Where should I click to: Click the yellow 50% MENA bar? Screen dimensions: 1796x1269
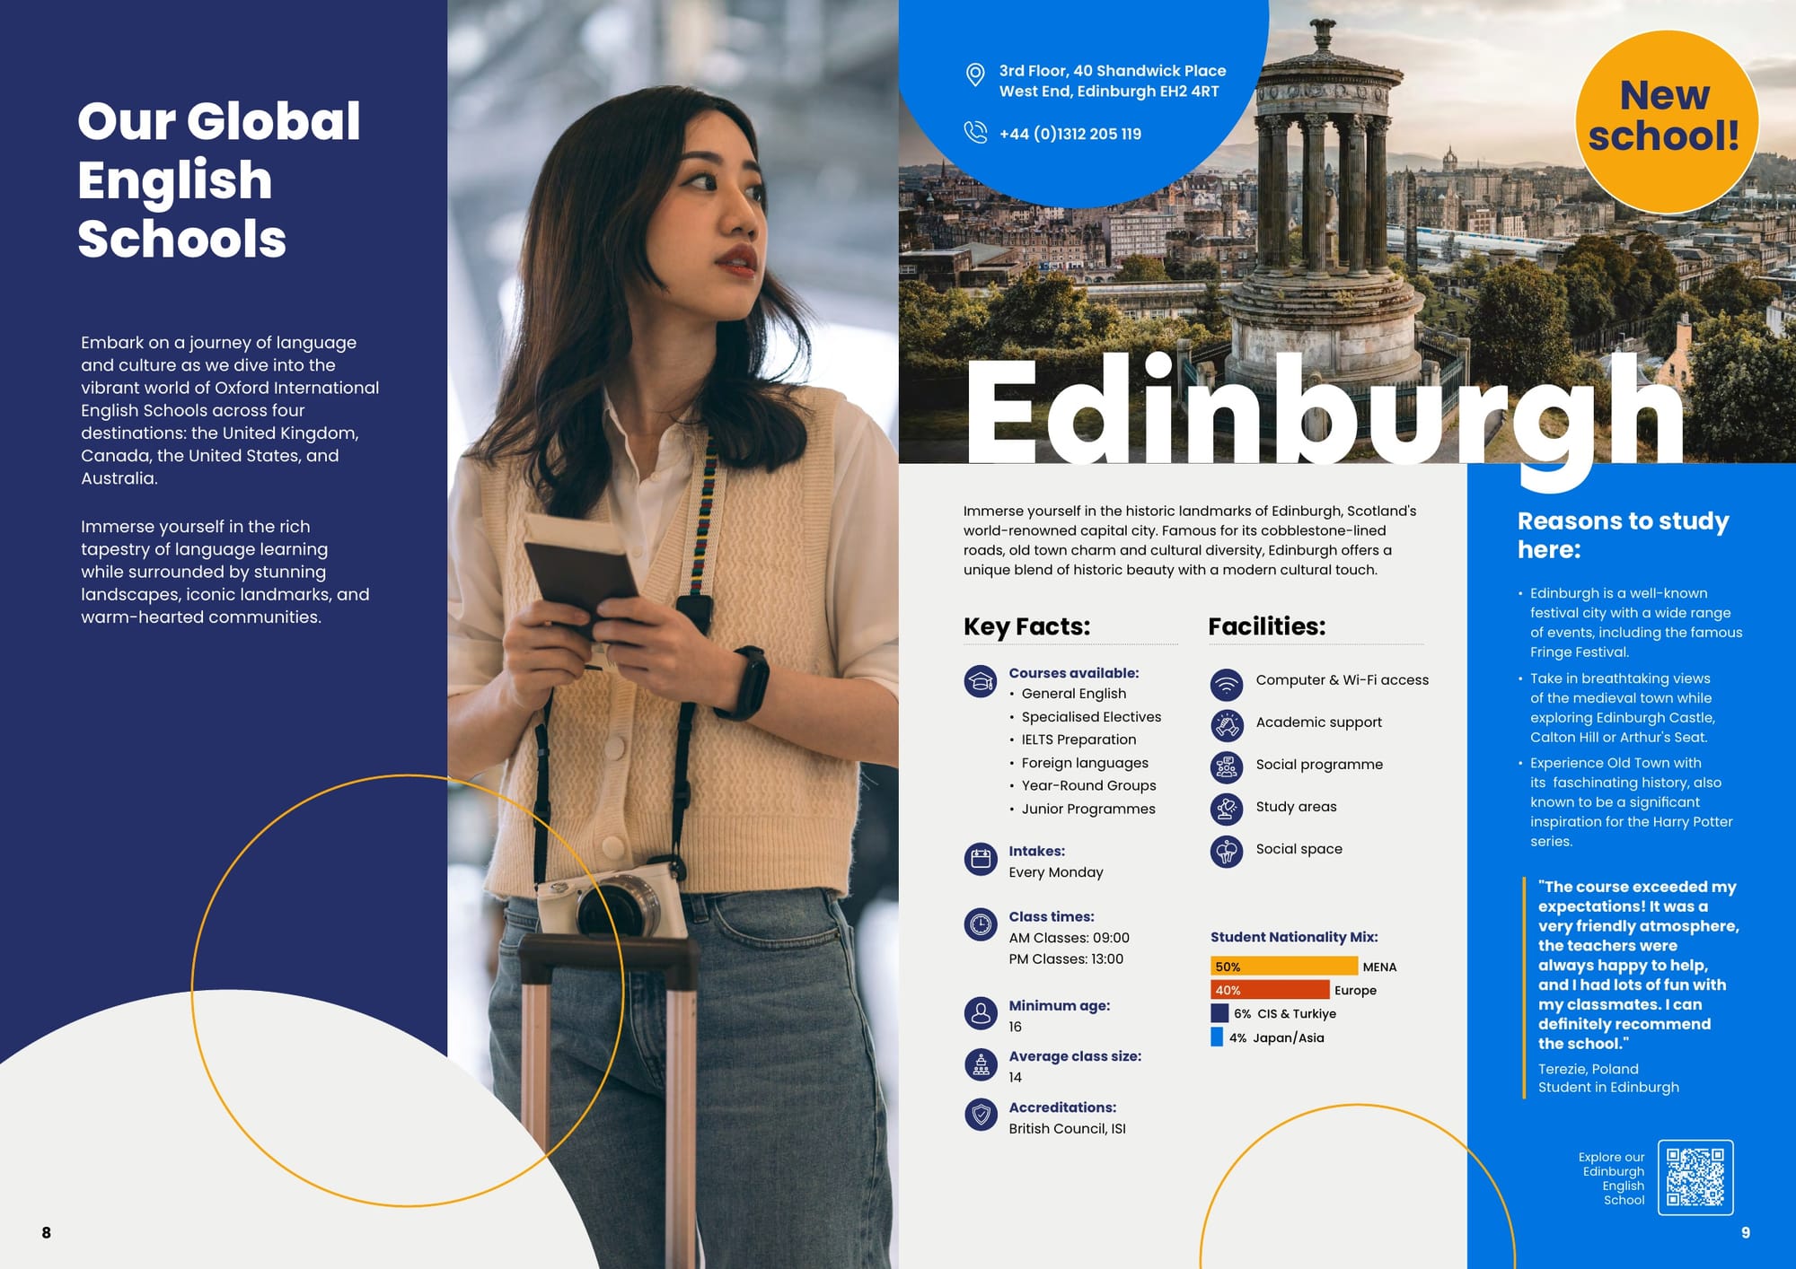(1283, 967)
